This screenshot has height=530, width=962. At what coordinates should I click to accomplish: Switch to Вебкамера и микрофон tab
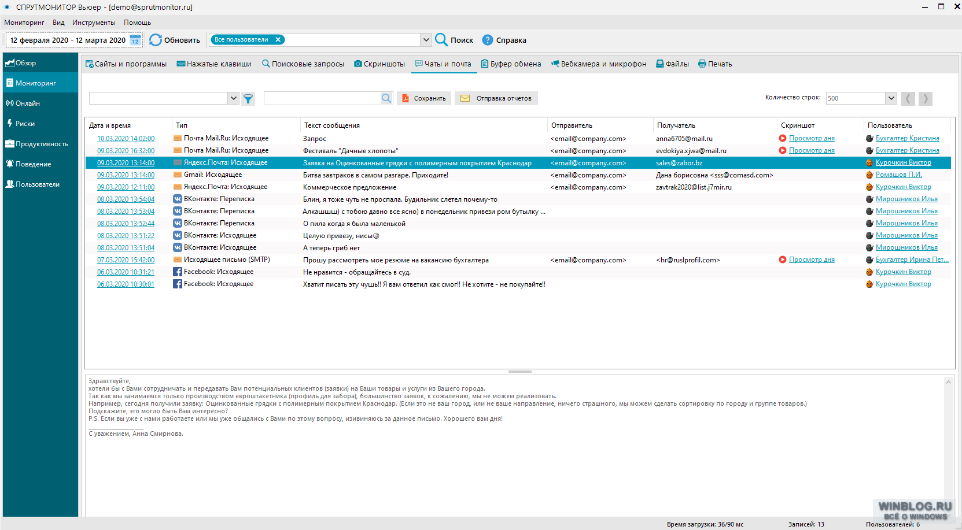click(x=599, y=64)
